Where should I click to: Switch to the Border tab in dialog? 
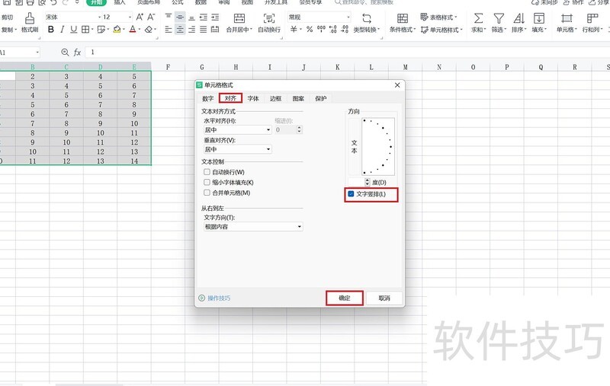click(x=275, y=99)
